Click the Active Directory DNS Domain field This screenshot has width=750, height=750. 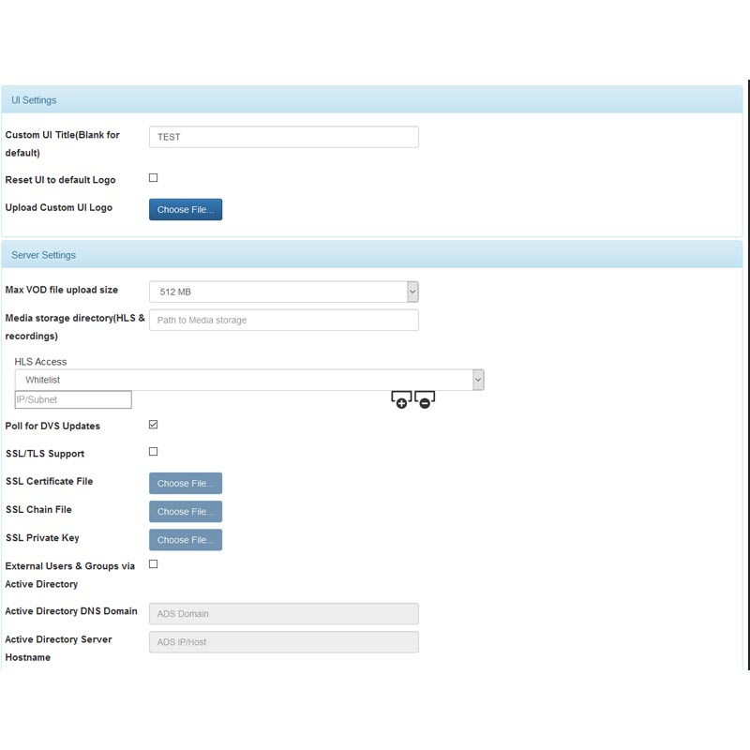click(x=283, y=614)
